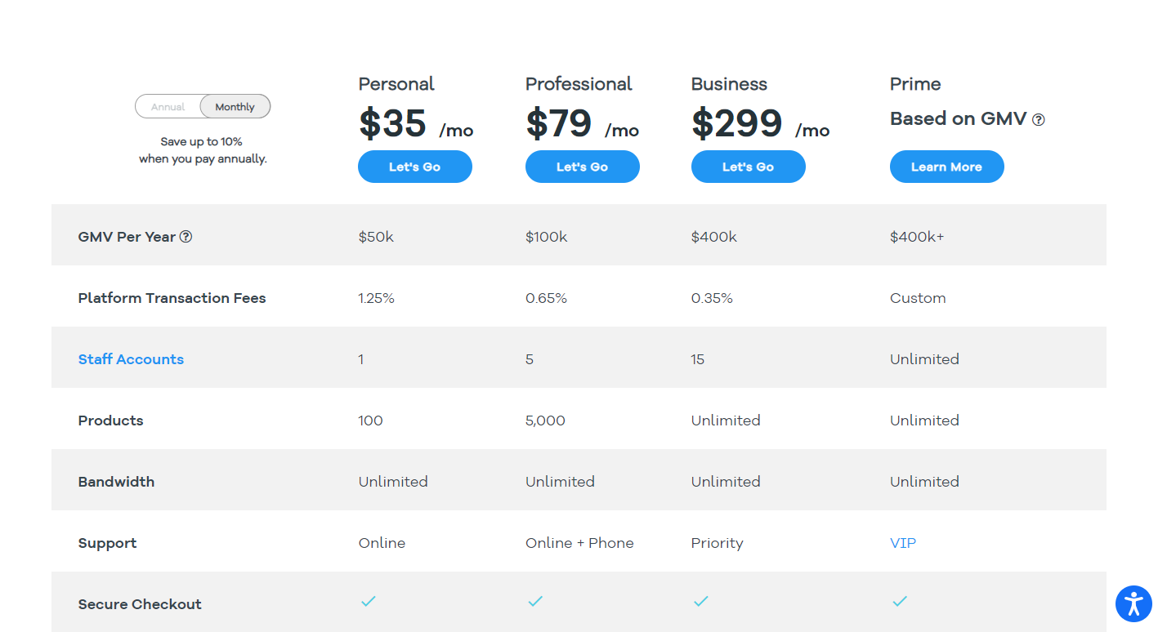Click Let's Go under Personal plan

tap(415, 167)
